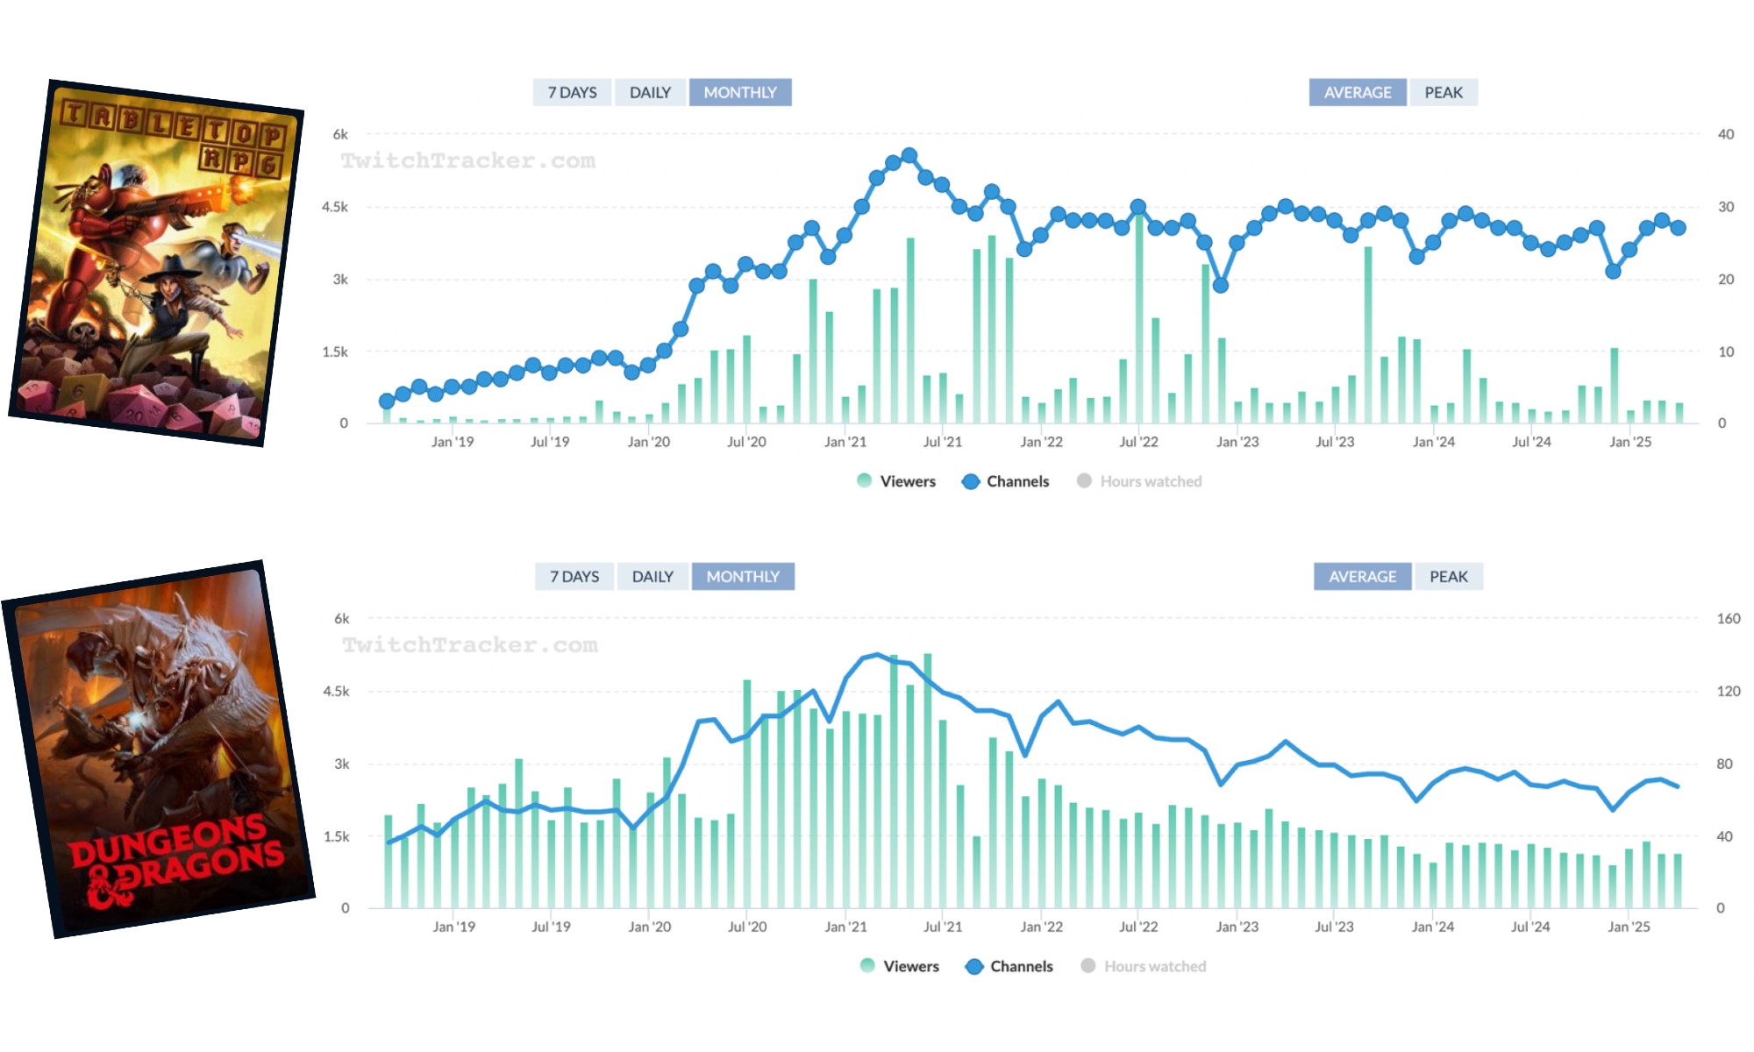The image size is (1754, 1052).
Task: Click AVERAGE button on top chart
Action: pos(1357,92)
